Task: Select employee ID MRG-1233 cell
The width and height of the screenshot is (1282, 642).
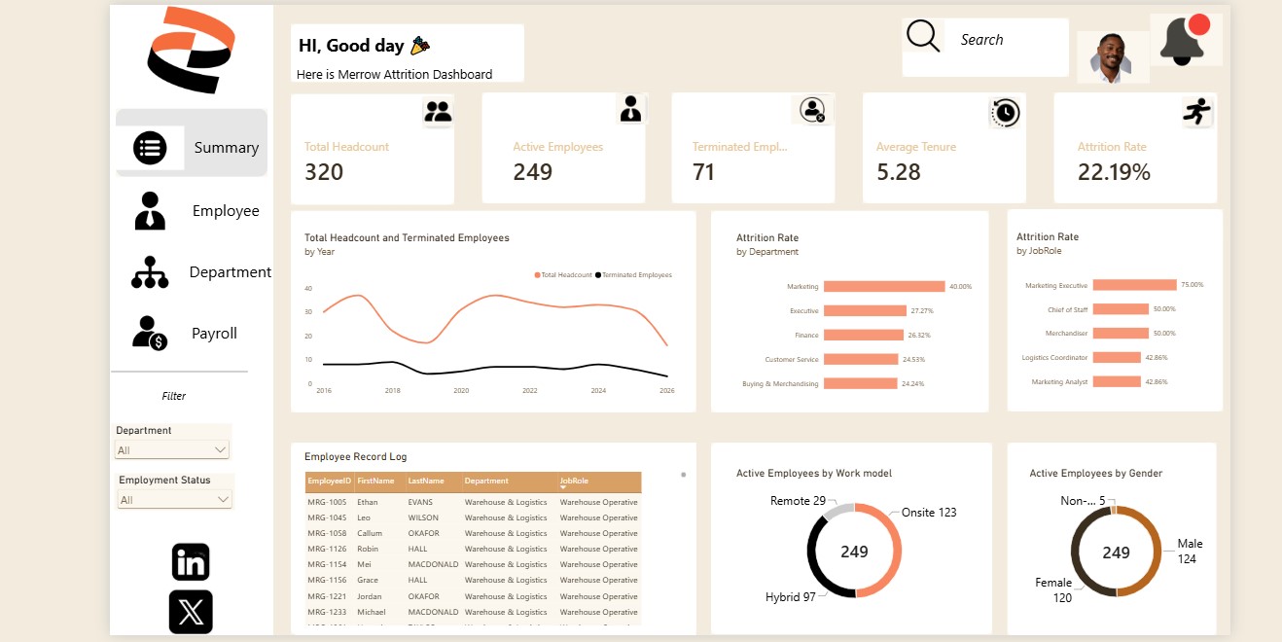Action: pyautogui.click(x=326, y=612)
